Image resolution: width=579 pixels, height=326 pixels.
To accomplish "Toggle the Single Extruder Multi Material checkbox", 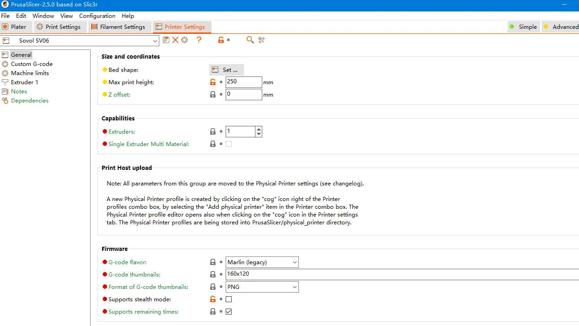I will tap(229, 144).
